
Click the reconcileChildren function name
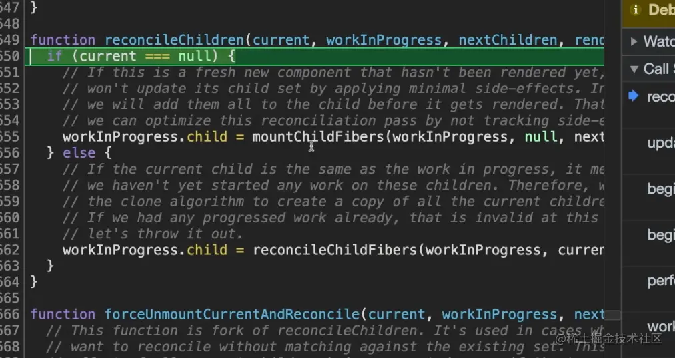[173, 40]
